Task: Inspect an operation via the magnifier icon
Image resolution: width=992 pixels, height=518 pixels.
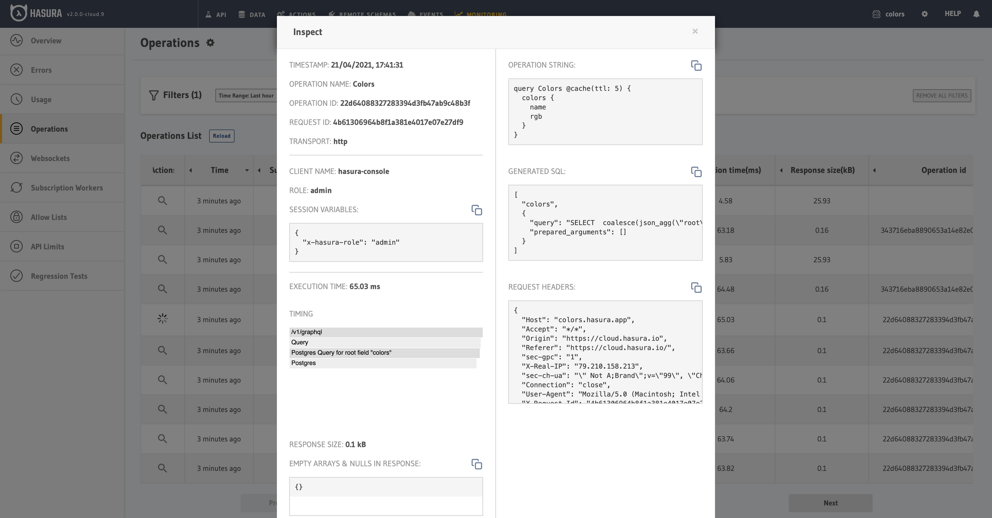Action: point(162,201)
